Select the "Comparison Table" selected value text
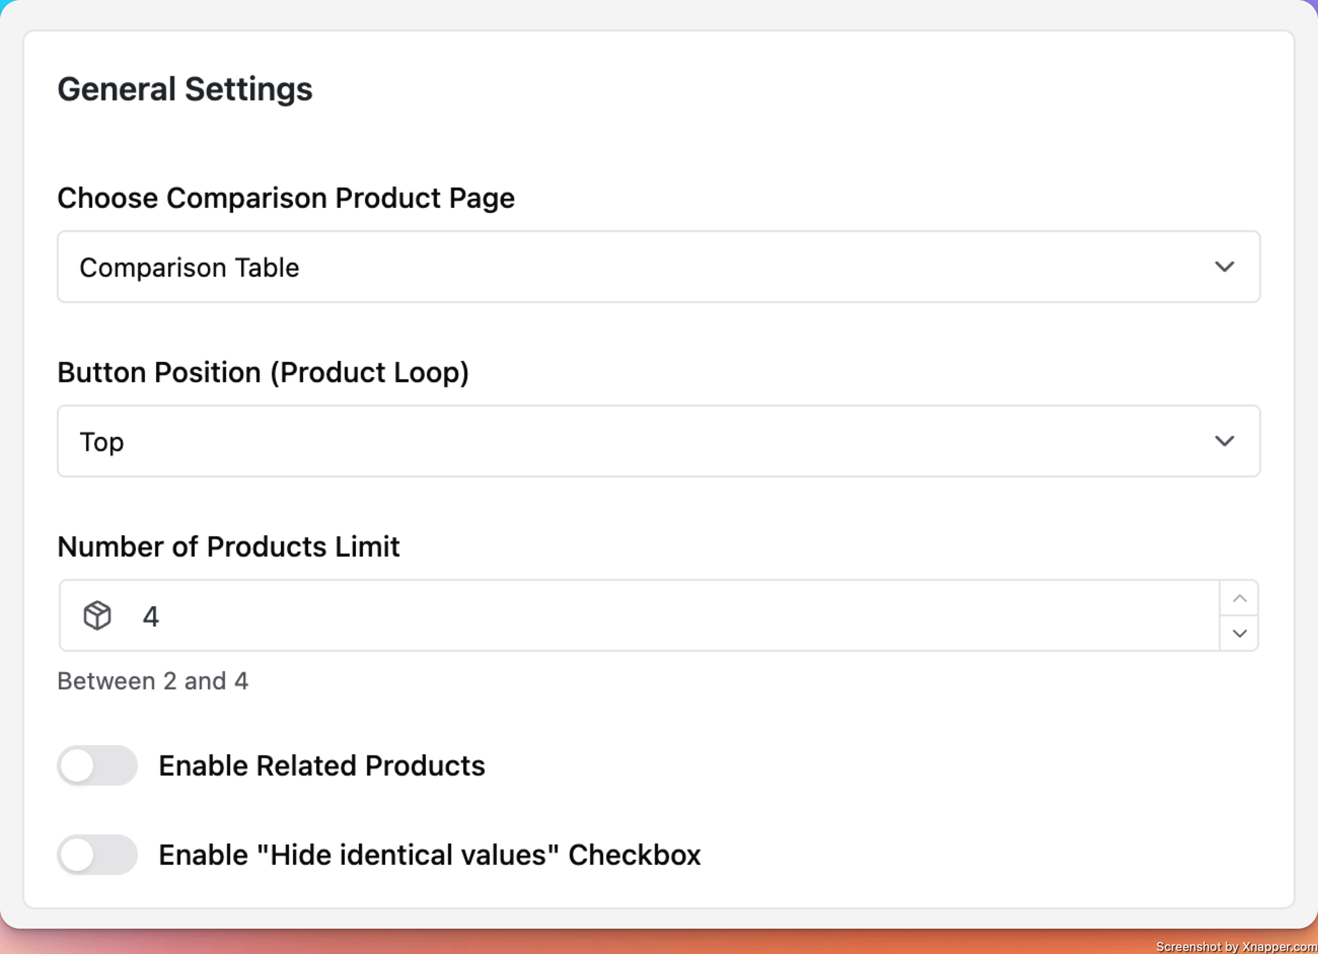Image resolution: width=1318 pixels, height=954 pixels. pos(190,268)
